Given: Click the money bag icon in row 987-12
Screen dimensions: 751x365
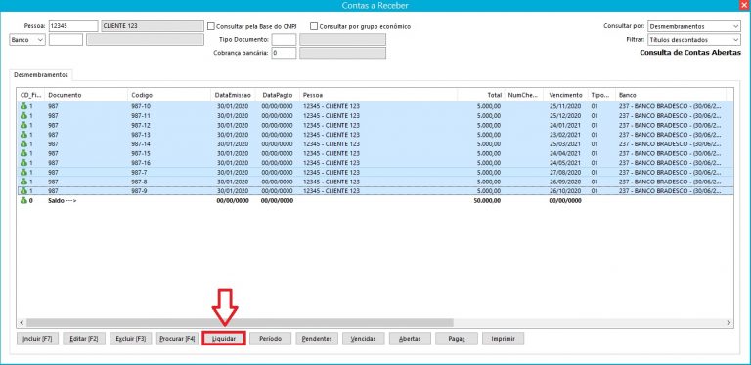Looking at the screenshot, I should click(x=23, y=125).
